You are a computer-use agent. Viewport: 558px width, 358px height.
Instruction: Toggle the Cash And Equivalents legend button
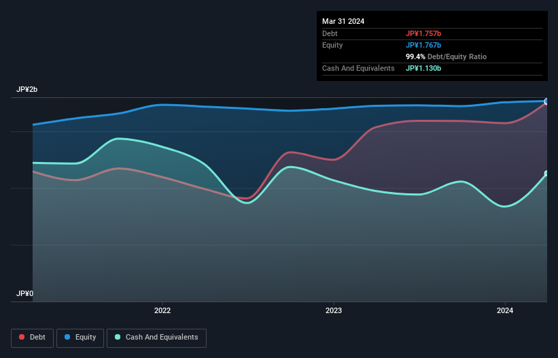pyautogui.click(x=156, y=338)
